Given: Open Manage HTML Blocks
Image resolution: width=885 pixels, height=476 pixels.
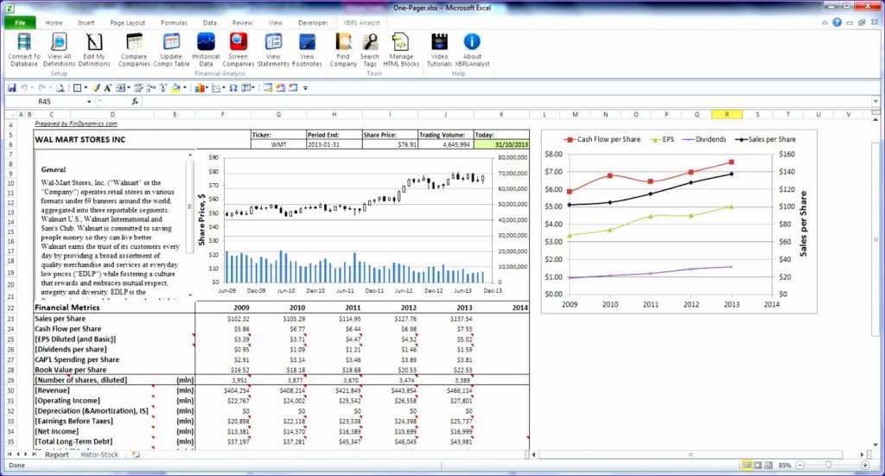Looking at the screenshot, I should (401, 42).
